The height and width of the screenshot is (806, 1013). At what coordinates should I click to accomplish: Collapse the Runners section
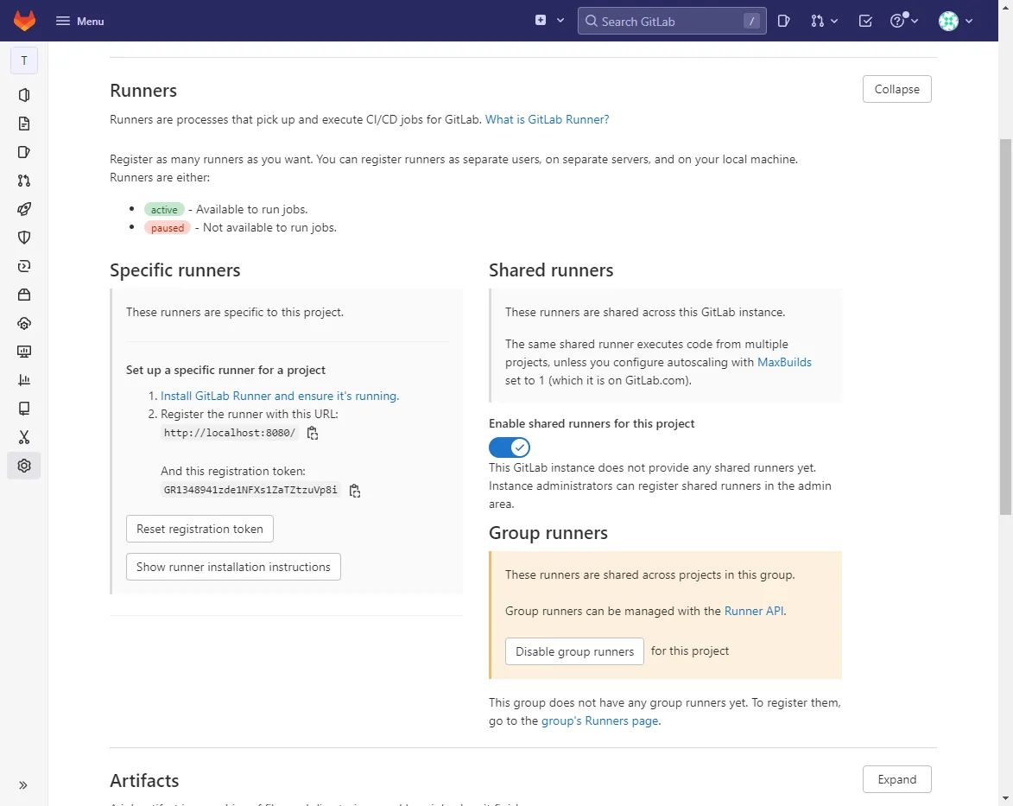pos(896,89)
